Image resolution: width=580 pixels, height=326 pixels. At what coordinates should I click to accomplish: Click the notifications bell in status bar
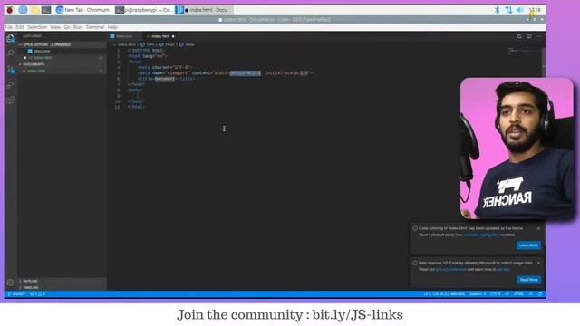click(540, 294)
